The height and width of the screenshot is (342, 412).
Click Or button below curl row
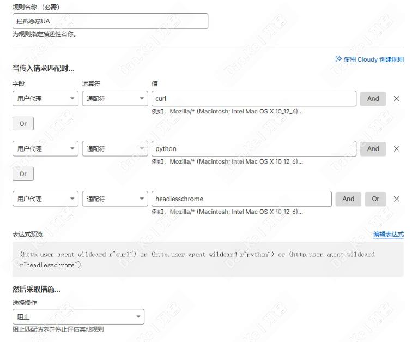click(x=23, y=124)
